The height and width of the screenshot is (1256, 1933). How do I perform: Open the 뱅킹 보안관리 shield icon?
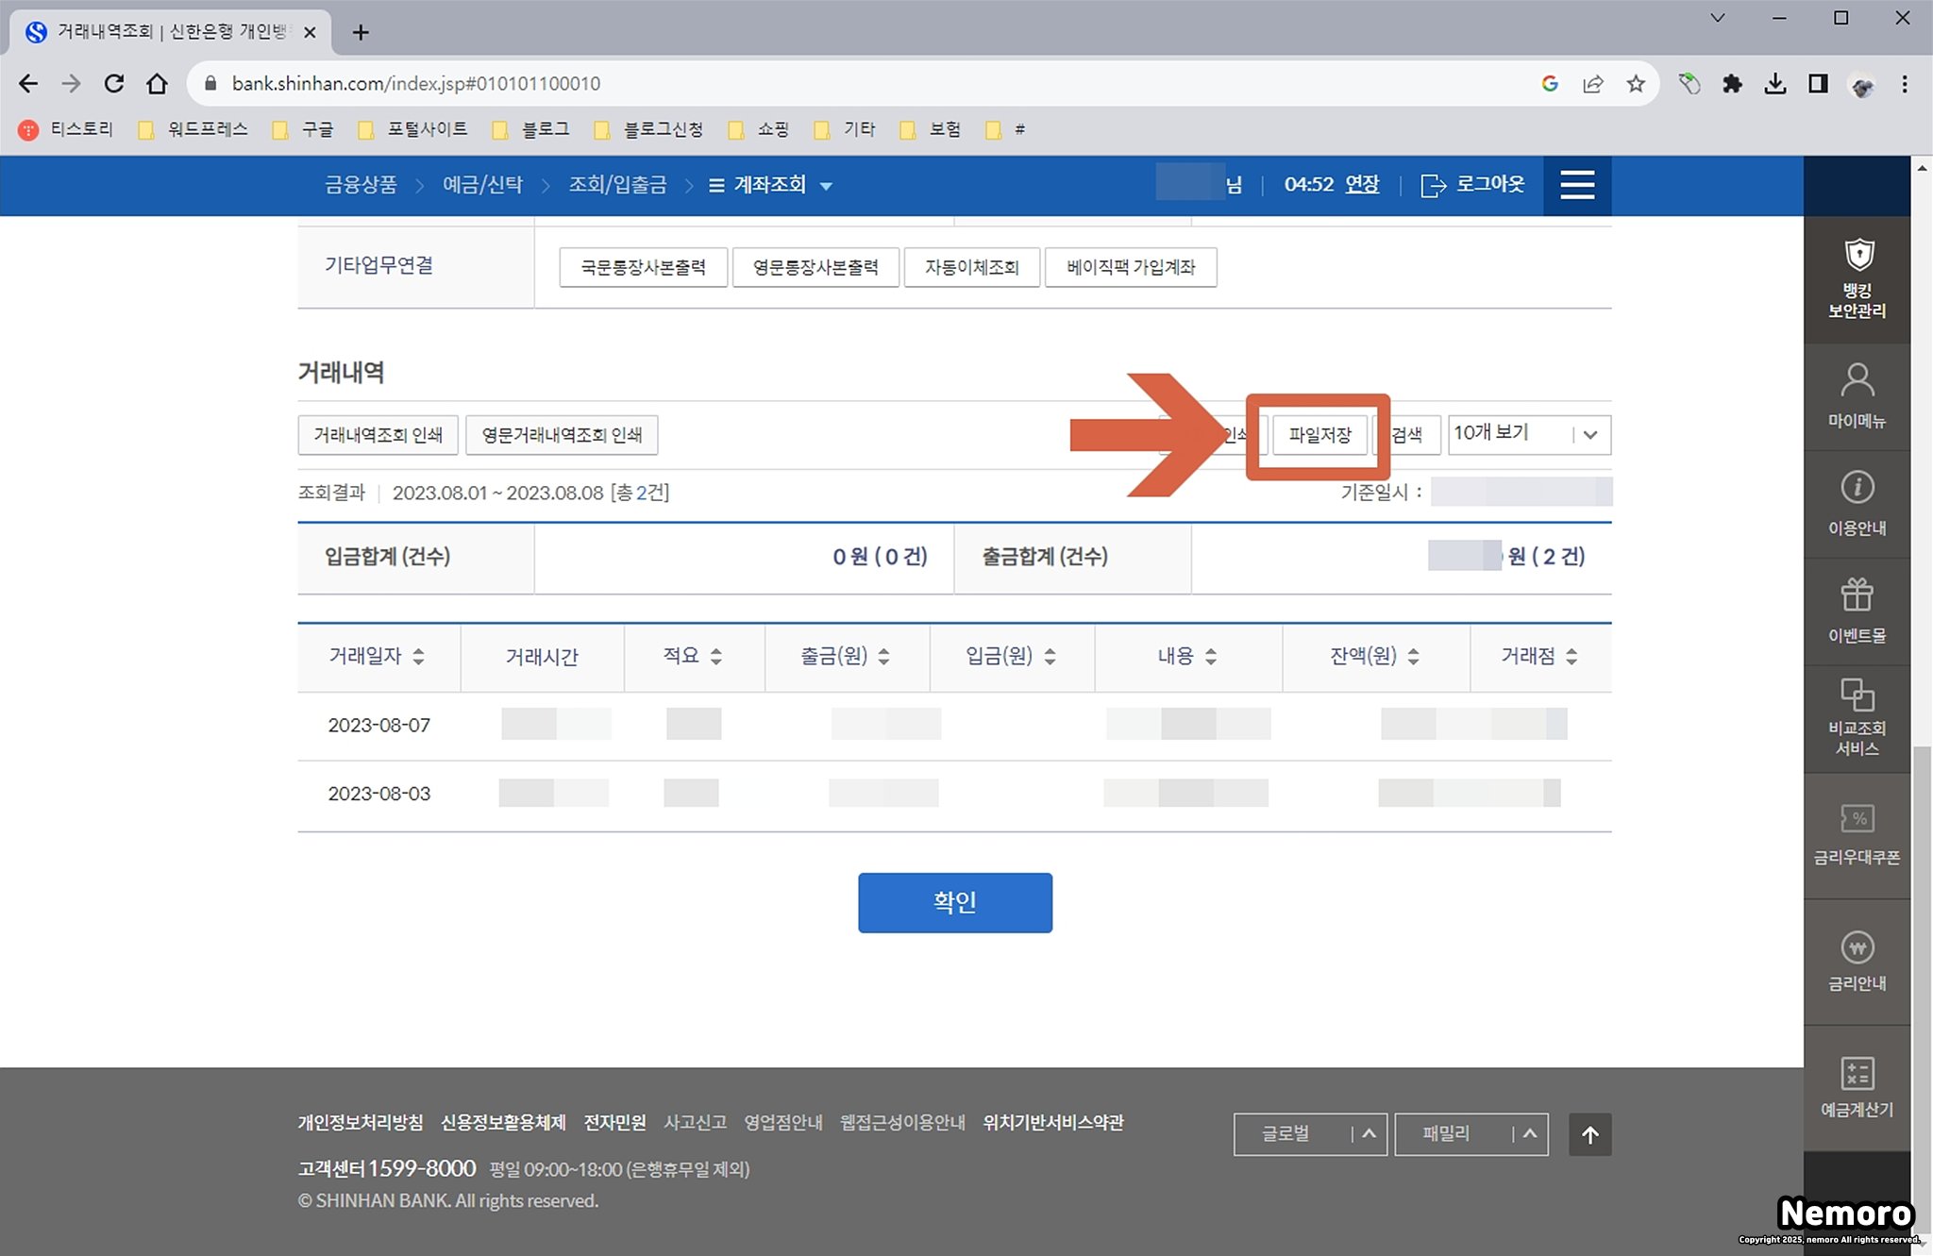pyautogui.click(x=1857, y=278)
